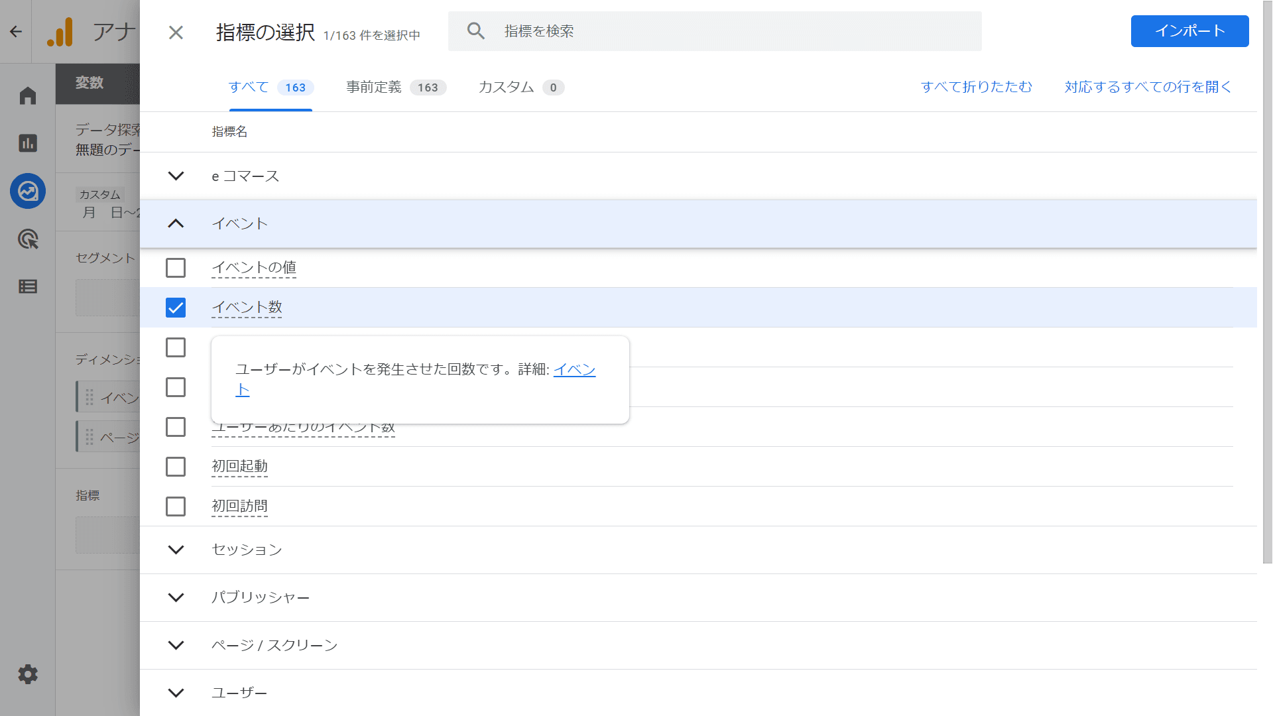
Task: Check the box above ユーザーあたりのイベント数 row
Action: click(x=176, y=387)
